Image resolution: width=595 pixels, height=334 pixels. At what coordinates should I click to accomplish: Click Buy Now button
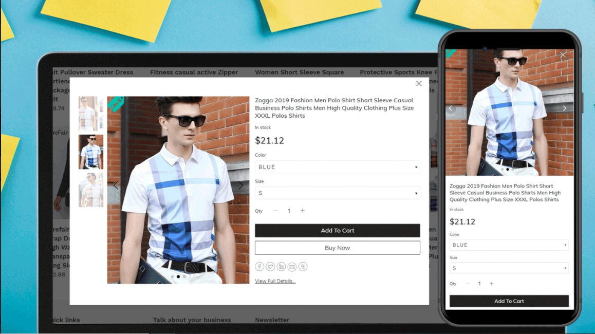338,248
